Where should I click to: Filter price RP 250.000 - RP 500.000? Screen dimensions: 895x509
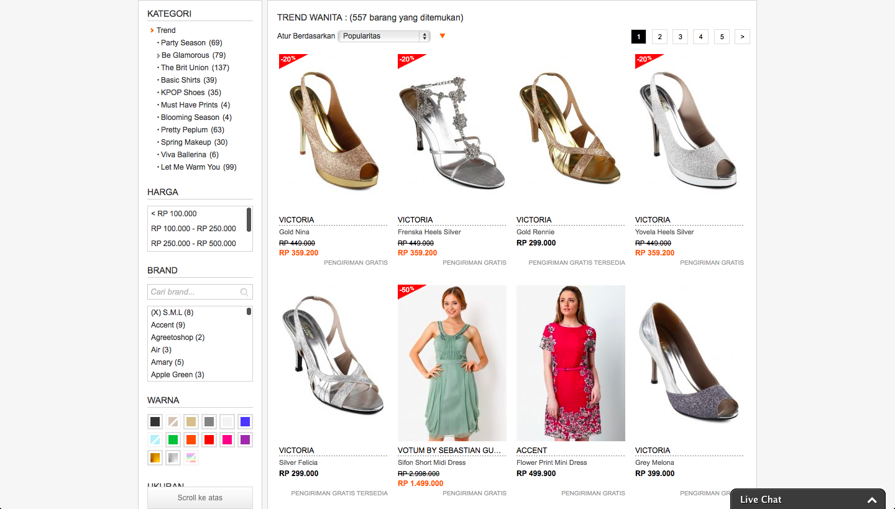point(193,244)
